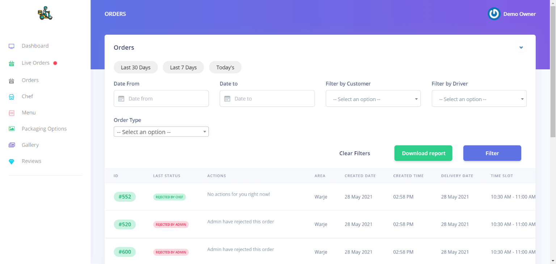Screen dimensions: 556x264
Task: Click the Today's filter button
Action: coord(225,67)
